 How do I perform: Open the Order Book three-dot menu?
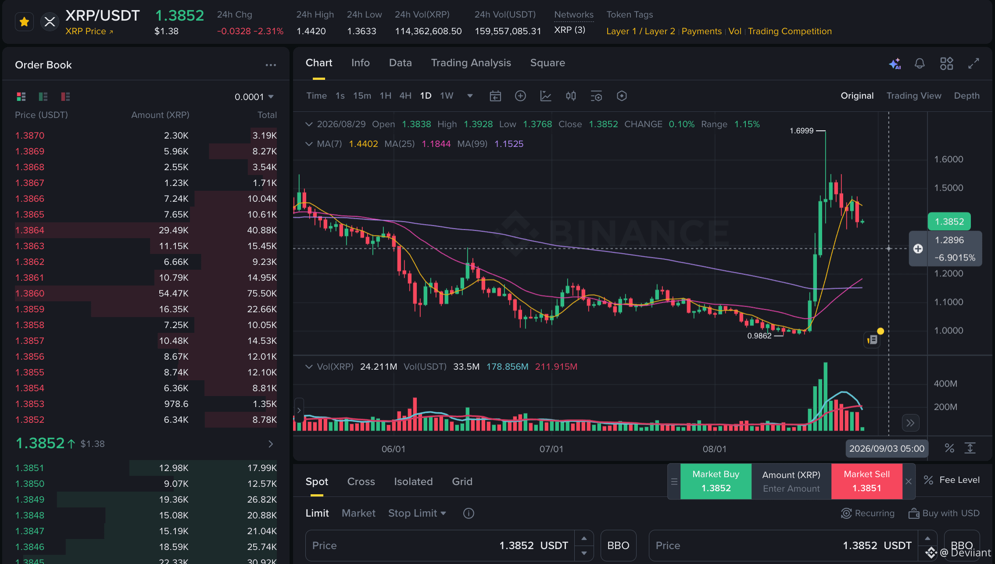(x=271, y=65)
